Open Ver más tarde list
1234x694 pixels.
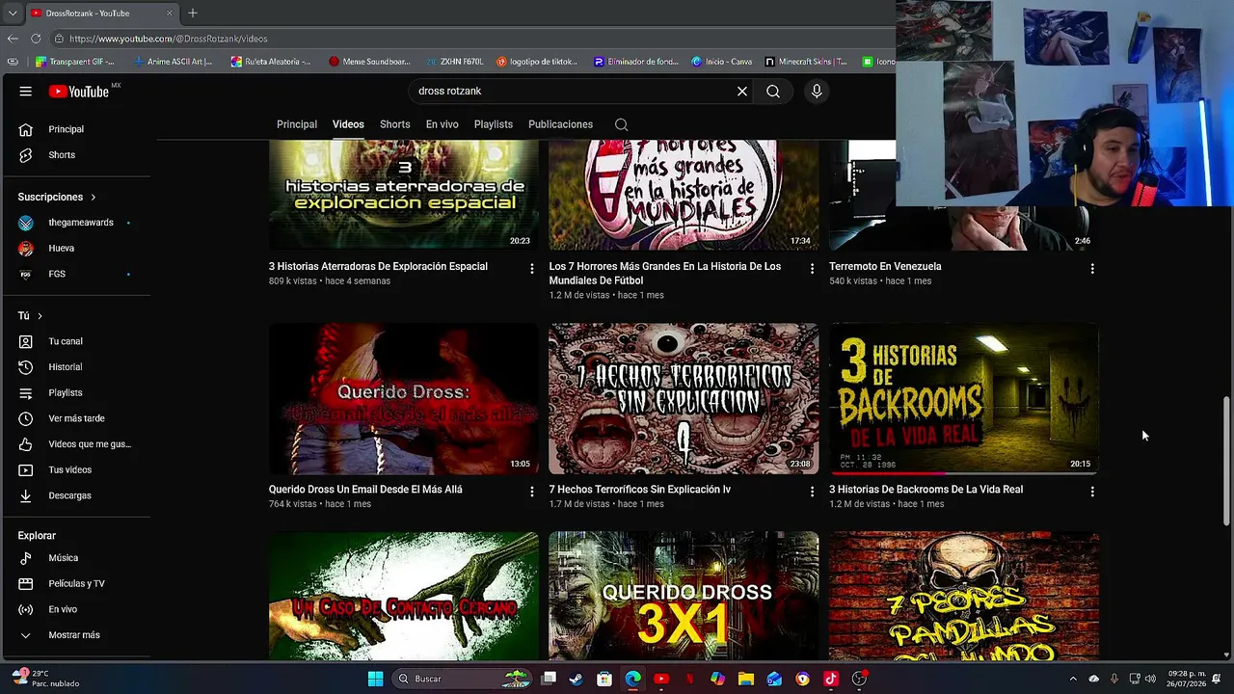(x=75, y=418)
